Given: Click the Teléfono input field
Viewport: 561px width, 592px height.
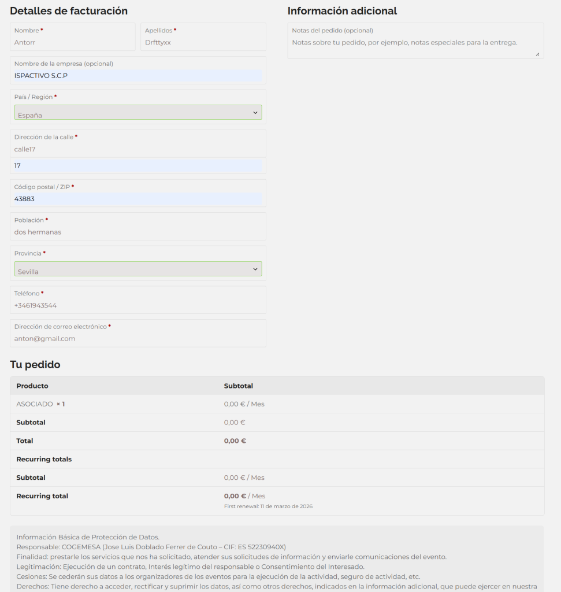Looking at the screenshot, I should point(138,305).
